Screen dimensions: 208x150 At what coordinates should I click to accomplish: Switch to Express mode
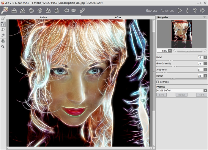click(152, 11)
